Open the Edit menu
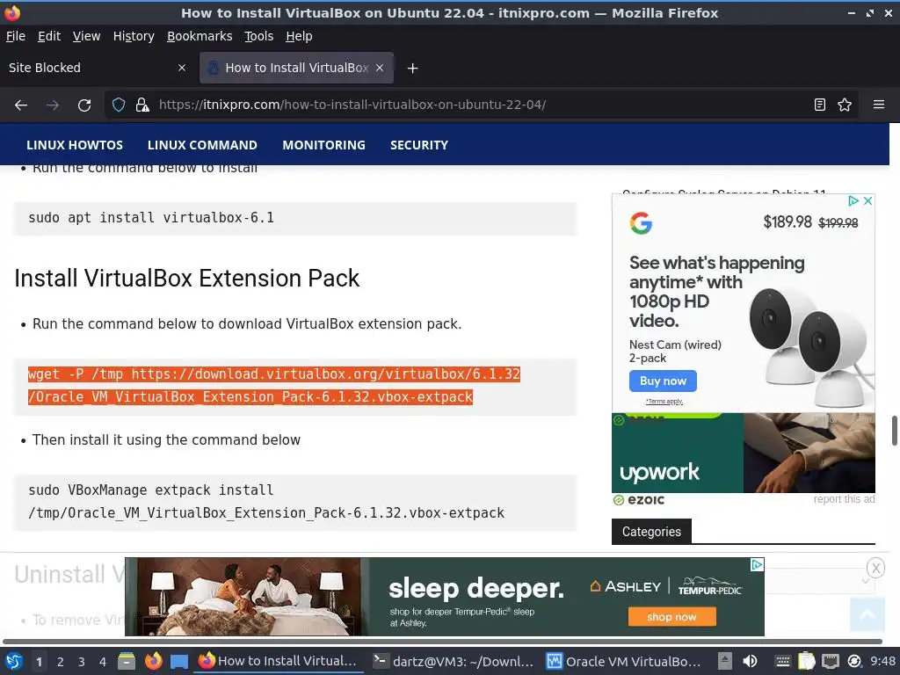 point(49,36)
